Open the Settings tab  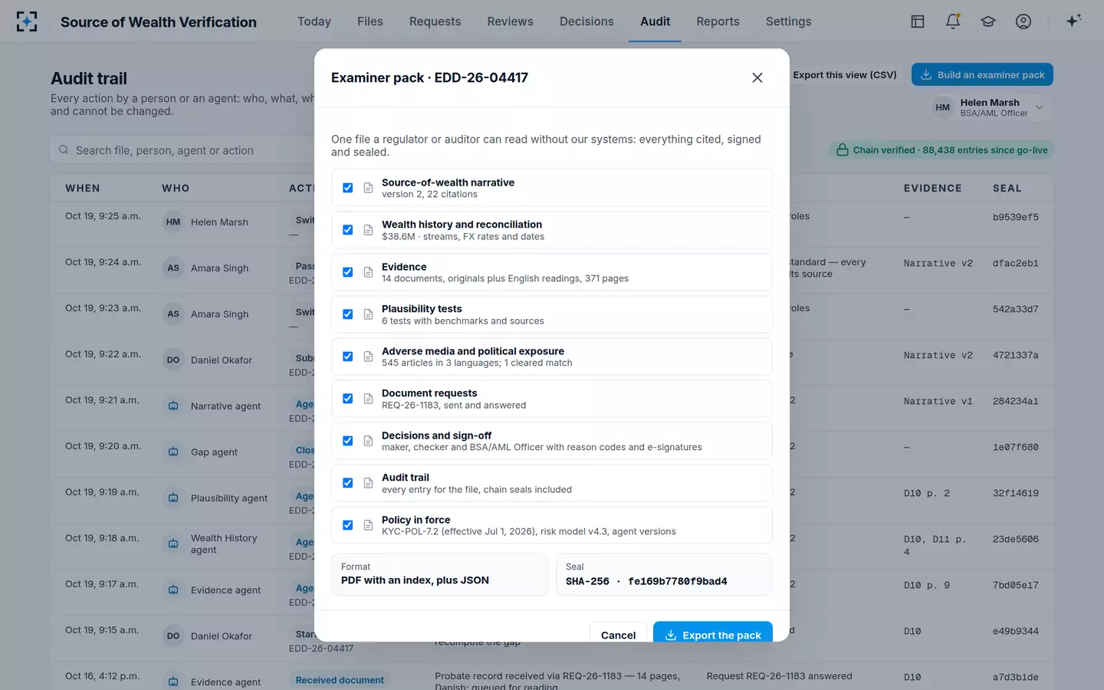pos(788,21)
